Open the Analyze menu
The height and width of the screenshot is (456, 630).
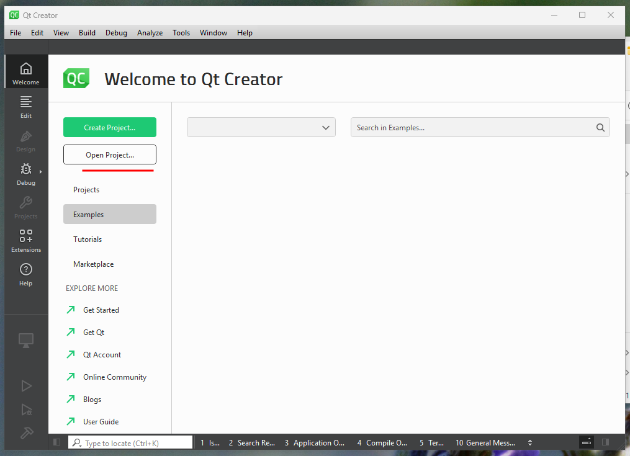click(150, 33)
